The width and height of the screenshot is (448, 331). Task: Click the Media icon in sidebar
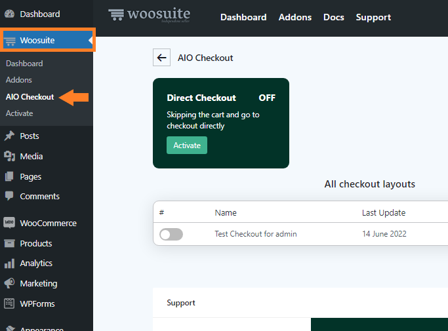click(x=9, y=156)
